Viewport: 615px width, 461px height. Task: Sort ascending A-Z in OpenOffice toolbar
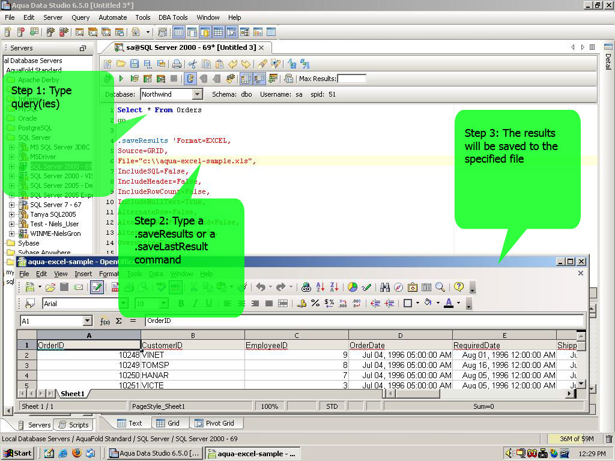coord(321,288)
